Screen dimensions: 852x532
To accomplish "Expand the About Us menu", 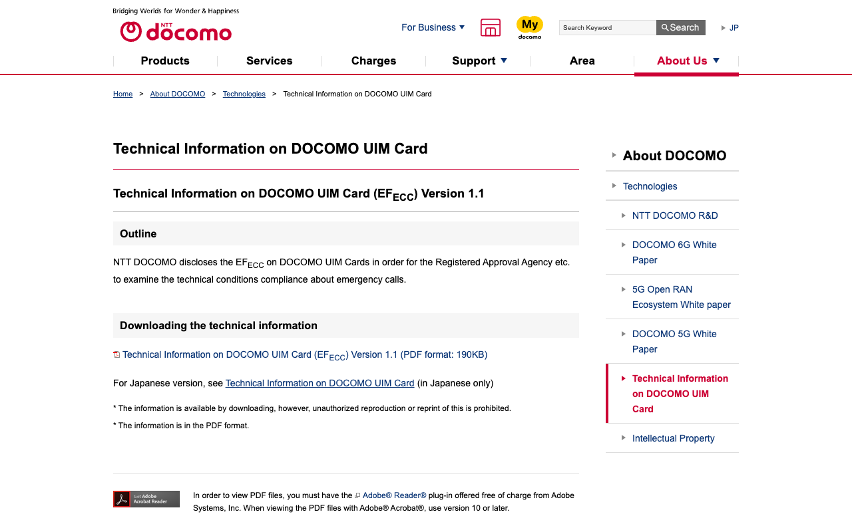I will click(x=687, y=61).
